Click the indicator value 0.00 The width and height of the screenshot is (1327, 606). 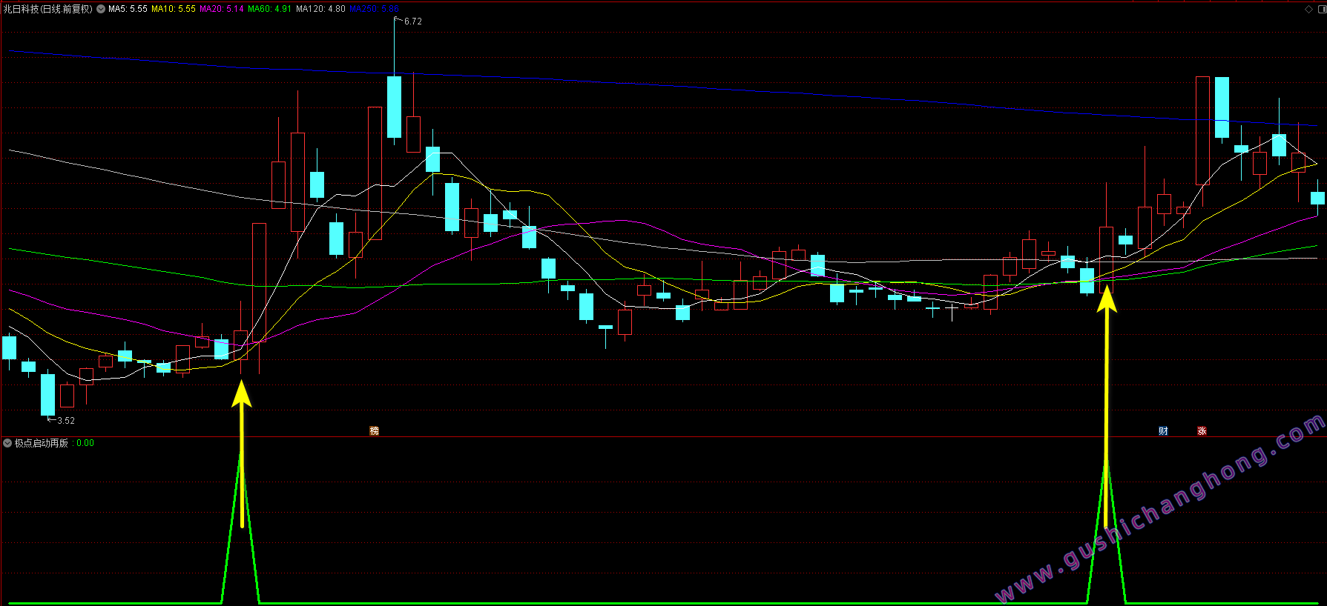pyautogui.click(x=85, y=443)
